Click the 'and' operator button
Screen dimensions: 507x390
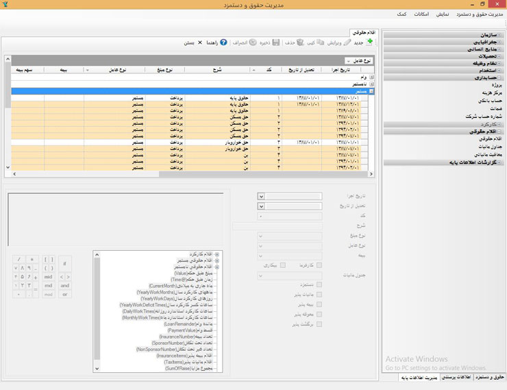(x=65, y=285)
